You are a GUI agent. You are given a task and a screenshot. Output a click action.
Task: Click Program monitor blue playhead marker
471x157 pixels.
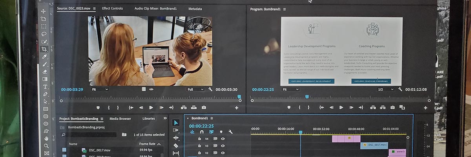tap(307, 97)
